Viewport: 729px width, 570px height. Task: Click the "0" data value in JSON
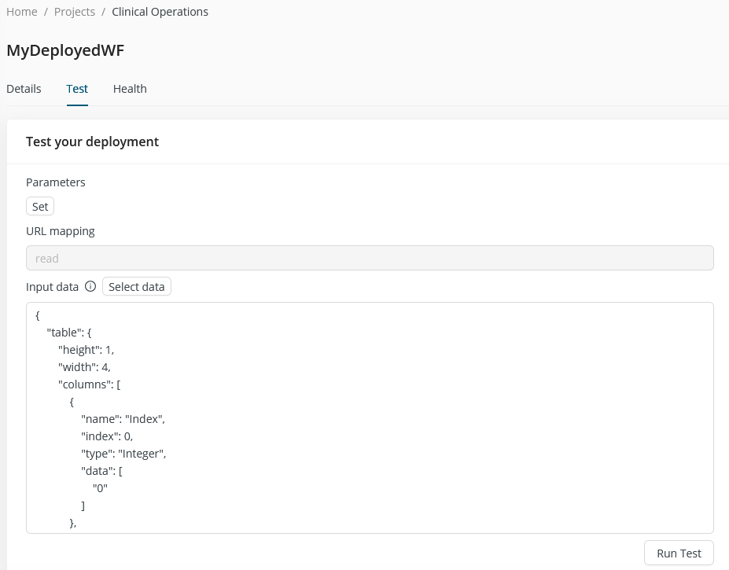coord(100,488)
